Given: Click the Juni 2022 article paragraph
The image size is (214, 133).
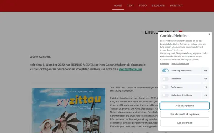Looking at the screenshot, I should (134, 89).
